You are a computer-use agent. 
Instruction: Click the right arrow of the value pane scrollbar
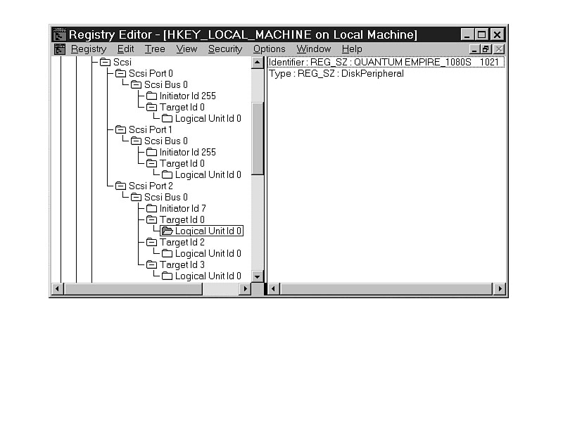pyautogui.click(x=499, y=288)
